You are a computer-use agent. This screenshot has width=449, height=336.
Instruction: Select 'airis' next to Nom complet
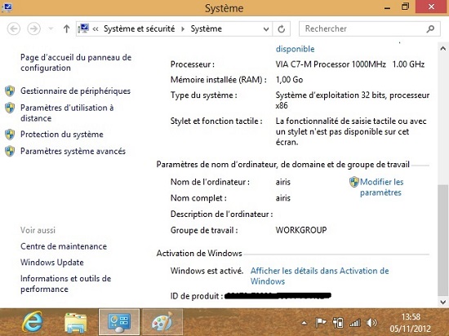[283, 198]
